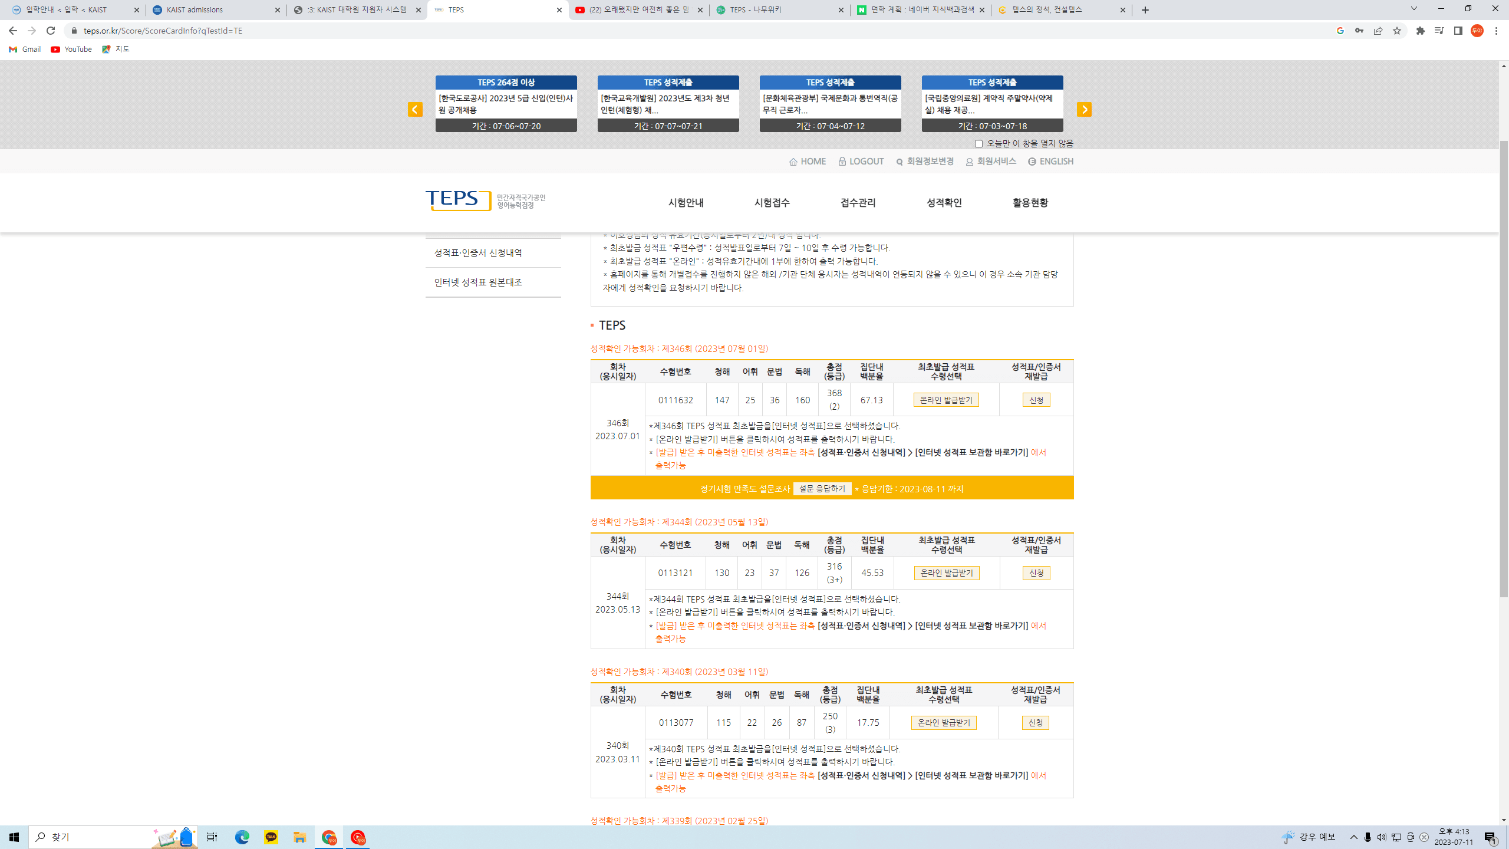Click the banner carousel previous arrow
1509x849 pixels.
point(415,109)
